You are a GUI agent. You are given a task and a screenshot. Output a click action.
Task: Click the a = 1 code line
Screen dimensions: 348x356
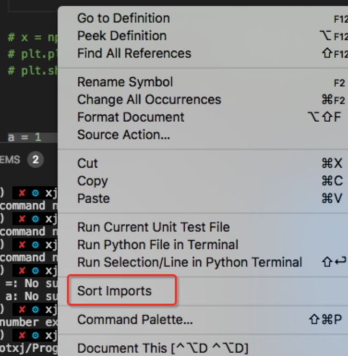click(x=25, y=137)
